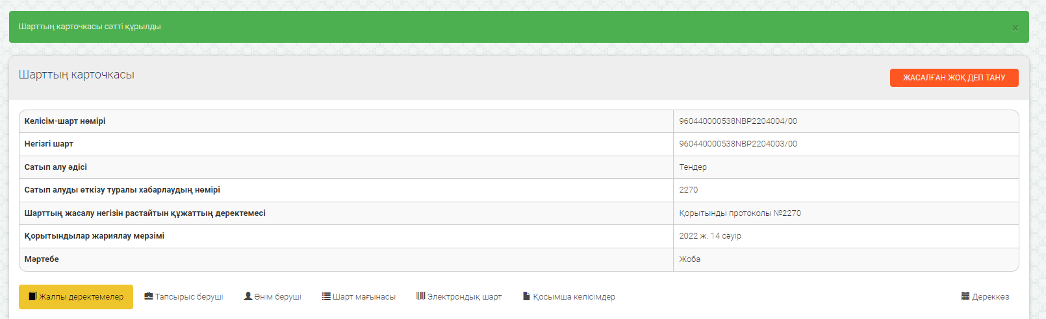Click the orange ЖАСАЛҒАН ЖОҚ ДЕП ТАНУ button
Viewport: 1046px width, 319px height.
[x=954, y=78]
